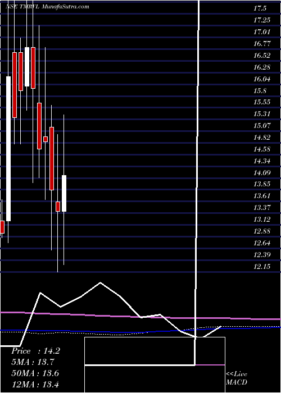This screenshot has height=393, width=281.
Task: Click the 'NSE TMRVL MunafaSutra.com' chart title
Action: 47,7
